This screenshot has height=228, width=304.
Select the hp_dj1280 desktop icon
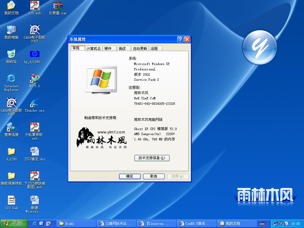(x=34, y=57)
